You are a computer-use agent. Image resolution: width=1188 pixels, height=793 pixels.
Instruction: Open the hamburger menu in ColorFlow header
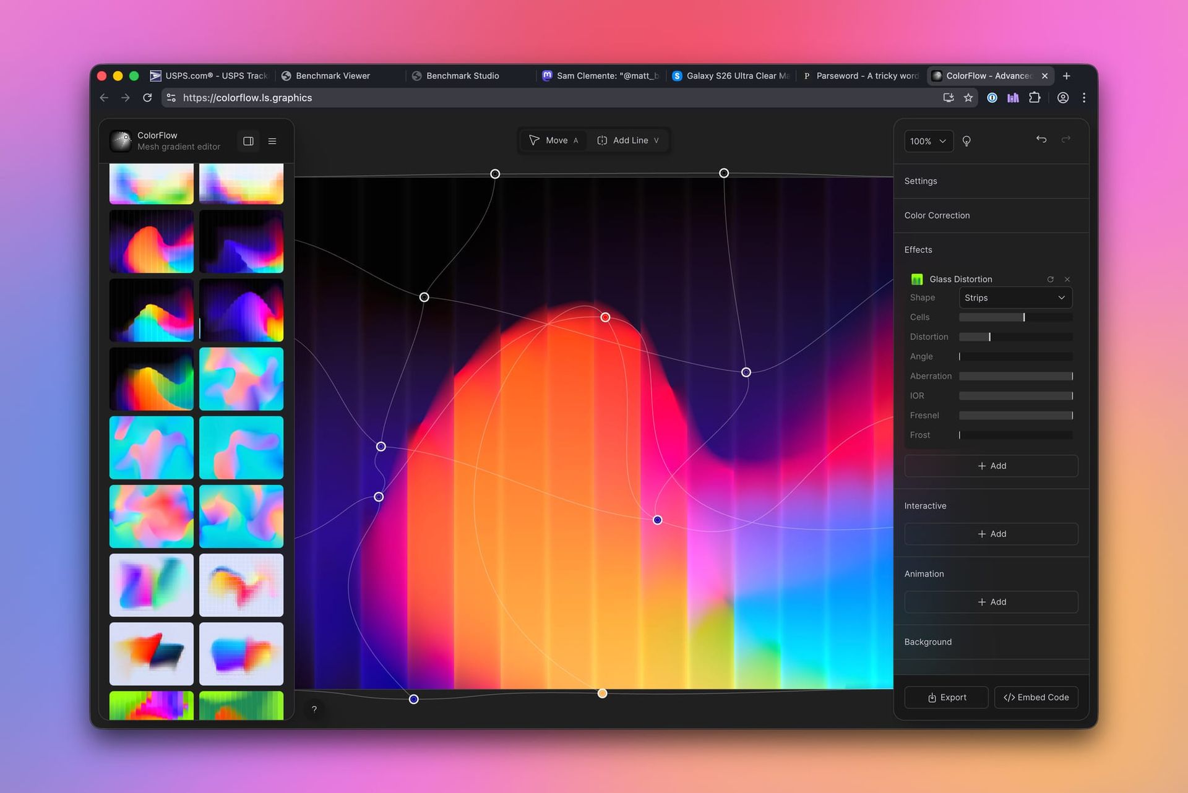272,141
